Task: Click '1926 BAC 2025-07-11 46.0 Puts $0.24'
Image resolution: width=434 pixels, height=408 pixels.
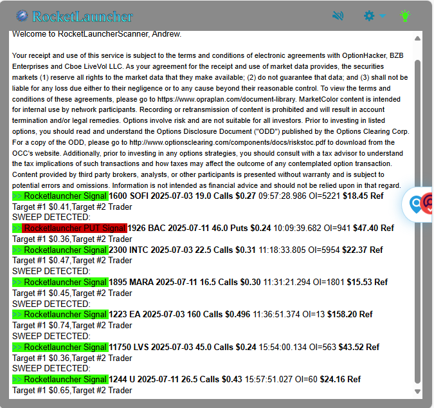Action: click(199, 228)
